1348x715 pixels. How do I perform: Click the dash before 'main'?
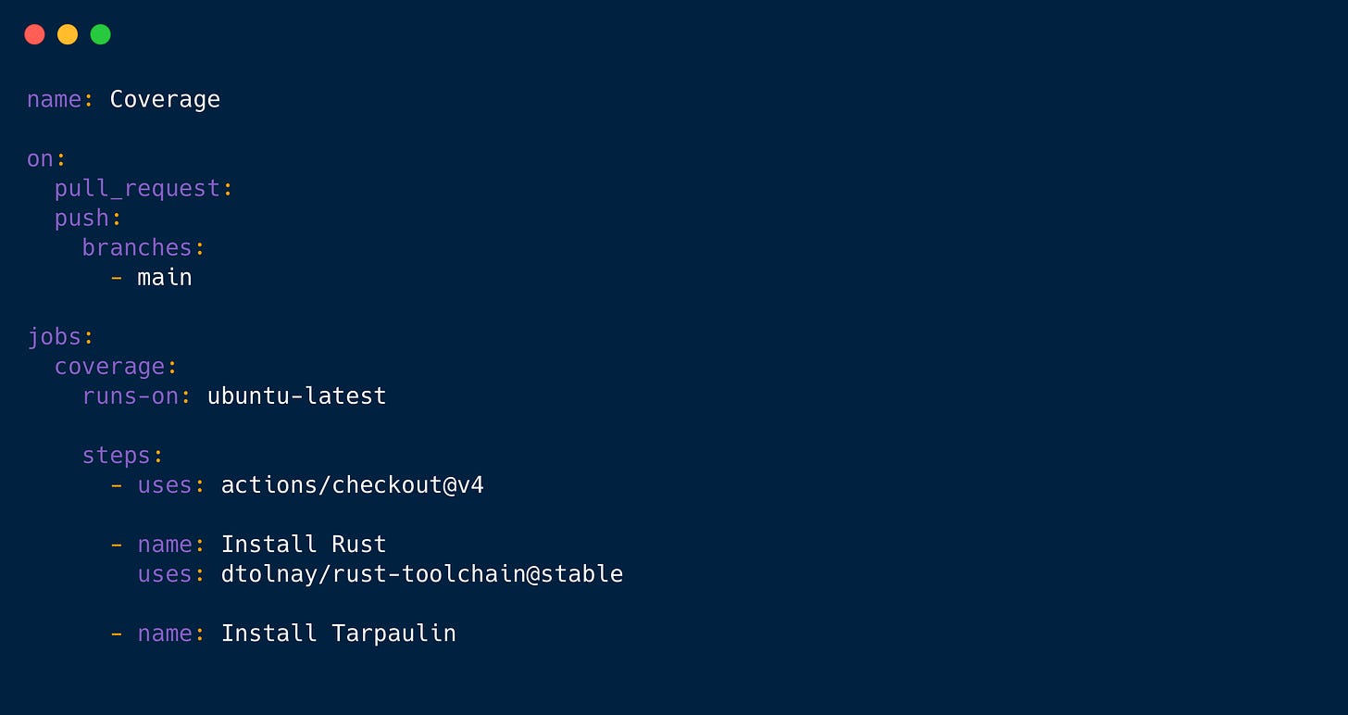coord(117,277)
